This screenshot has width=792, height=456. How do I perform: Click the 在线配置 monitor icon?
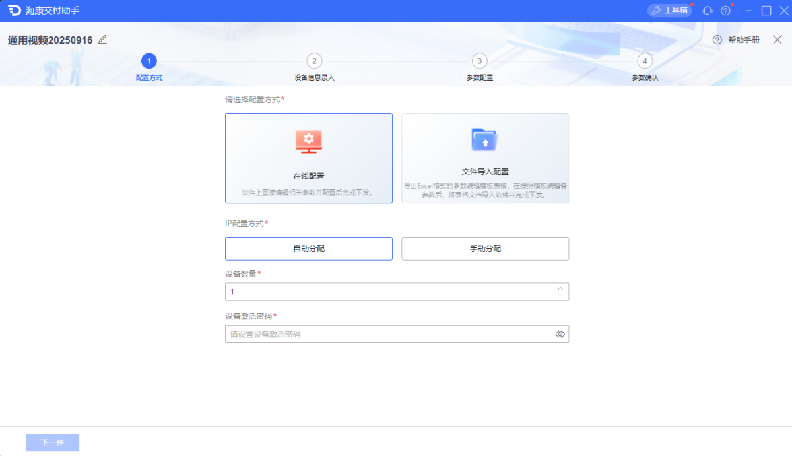pos(308,140)
